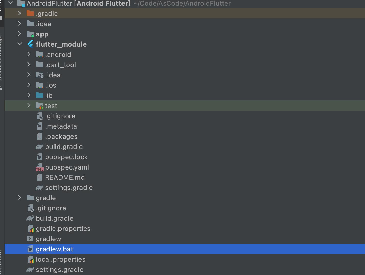
Task: Expand the app module folder
Action: 19,34
